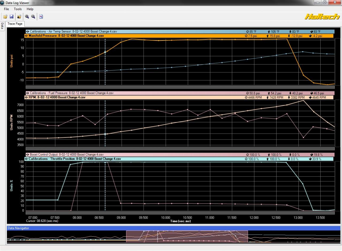Select the Trace Page tab

click(x=15, y=24)
